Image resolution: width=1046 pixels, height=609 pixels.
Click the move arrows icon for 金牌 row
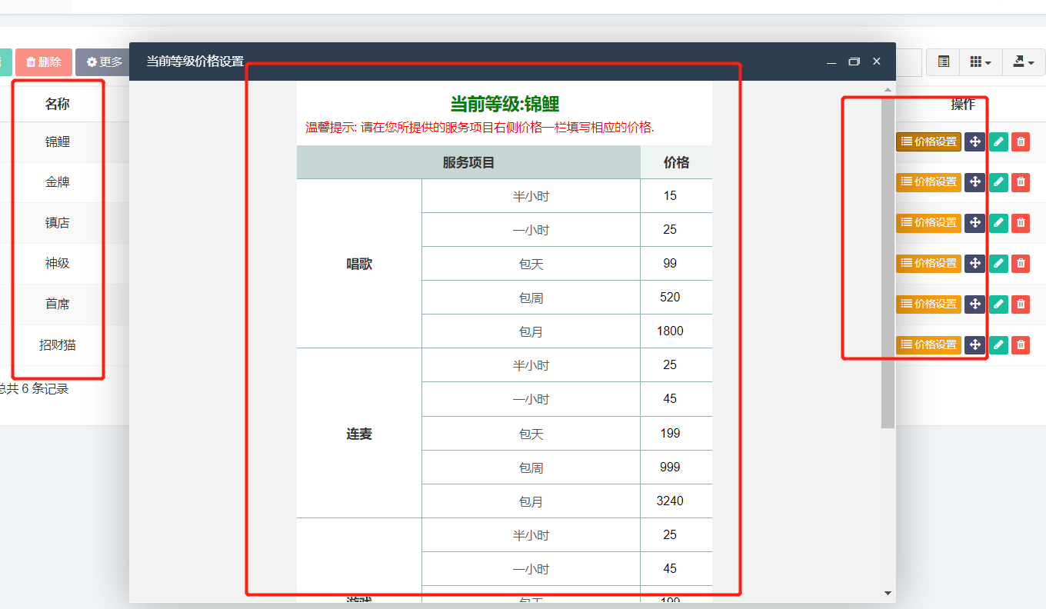pos(974,182)
